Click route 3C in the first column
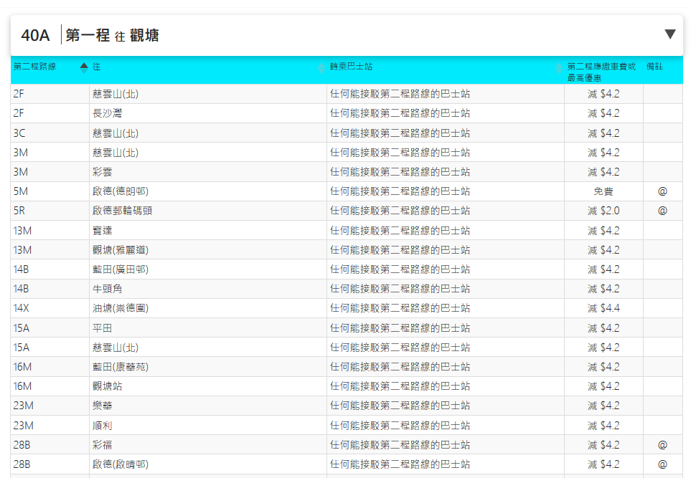Viewport: 691px width, 478px height. (x=19, y=133)
